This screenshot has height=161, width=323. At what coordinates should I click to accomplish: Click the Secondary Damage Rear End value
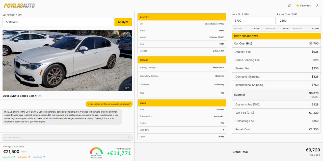[x=220, y=76]
